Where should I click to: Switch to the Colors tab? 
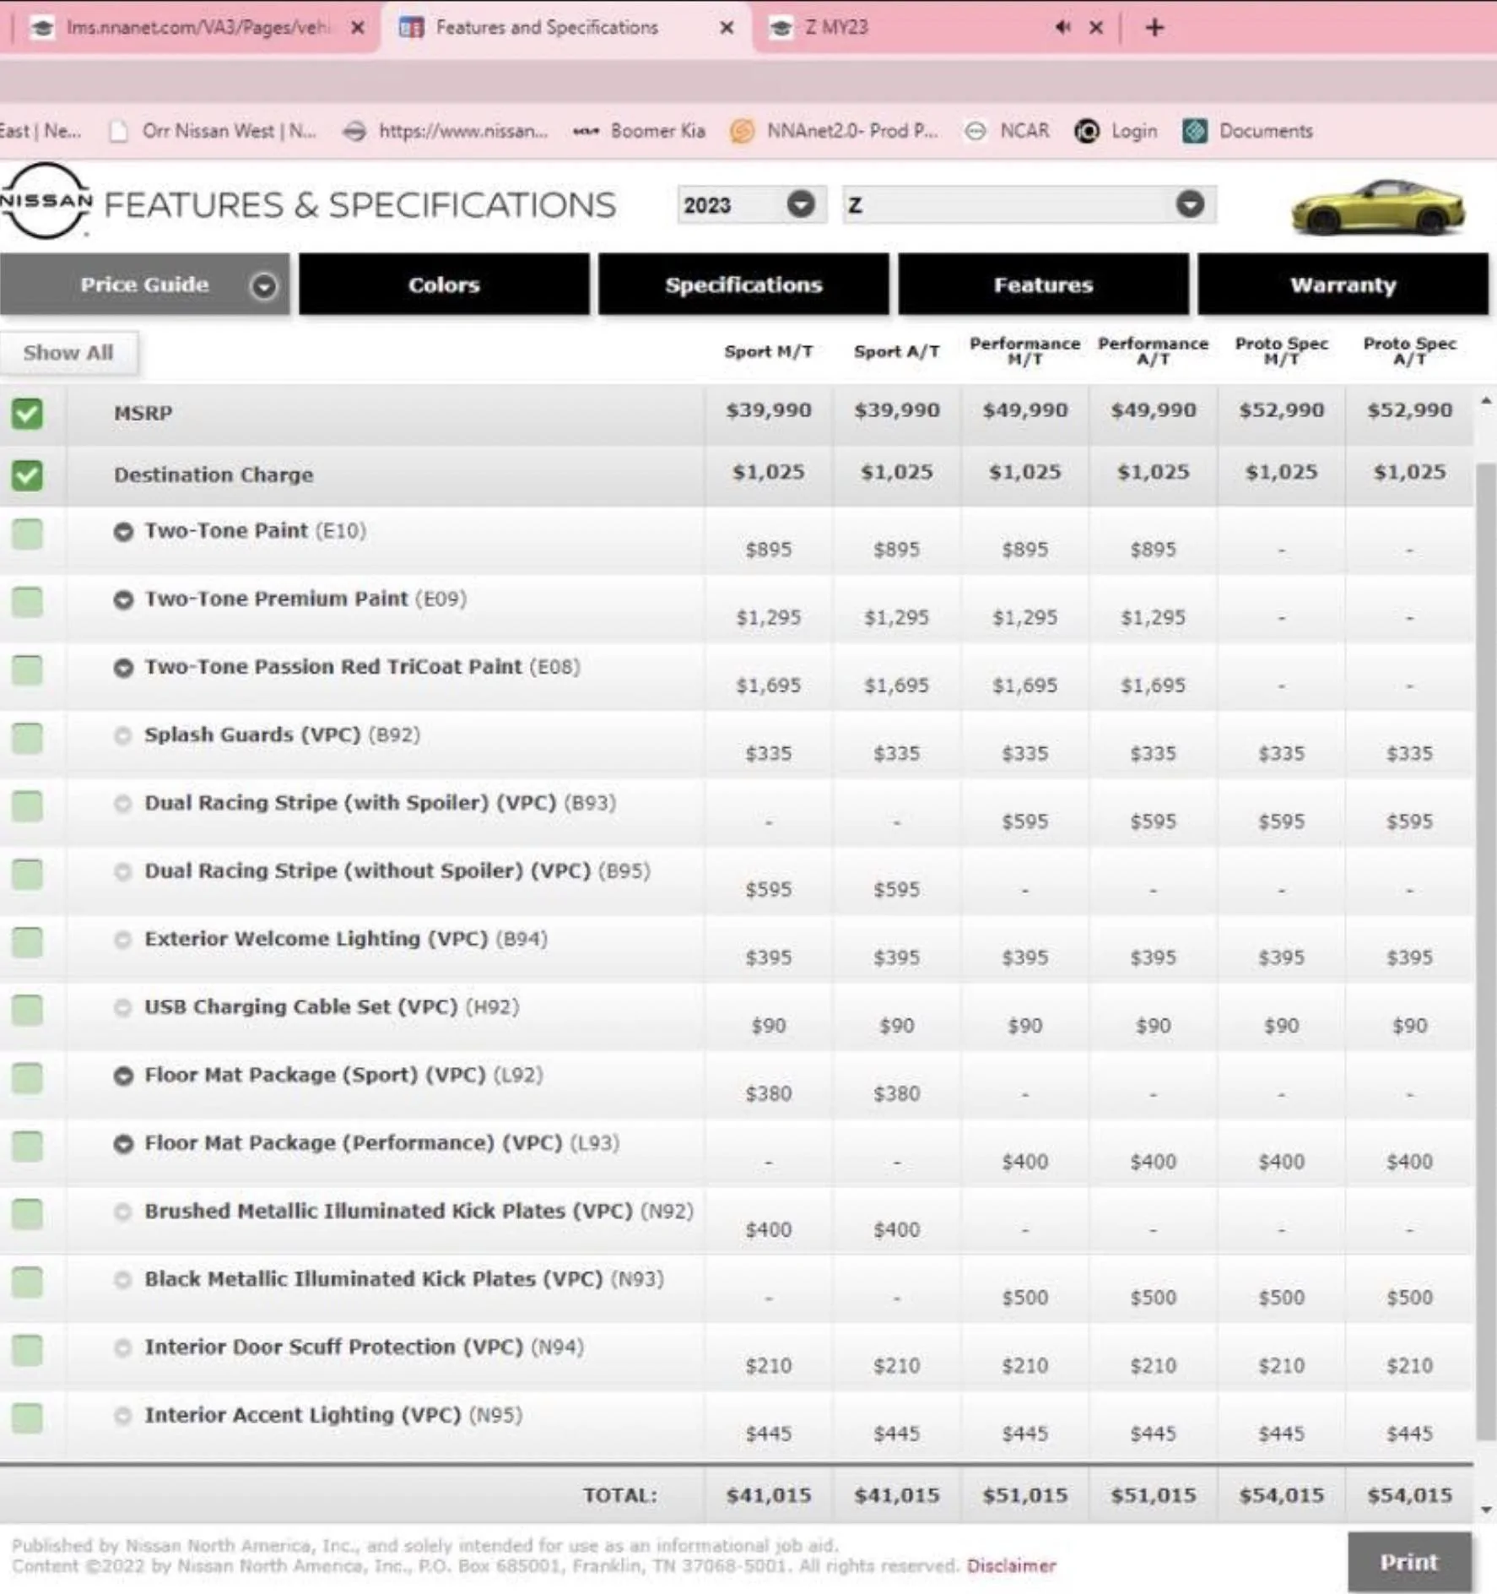tap(444, 285)
